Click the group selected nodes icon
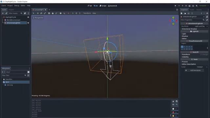The height and width of the screenshot is (118, 210). 56,13
